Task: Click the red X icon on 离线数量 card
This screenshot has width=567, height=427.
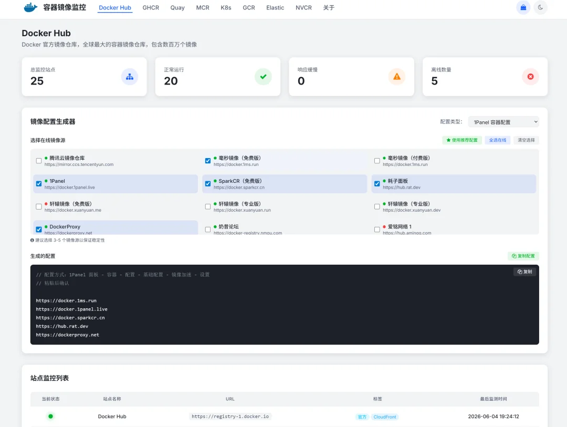Action: point(530,77)
